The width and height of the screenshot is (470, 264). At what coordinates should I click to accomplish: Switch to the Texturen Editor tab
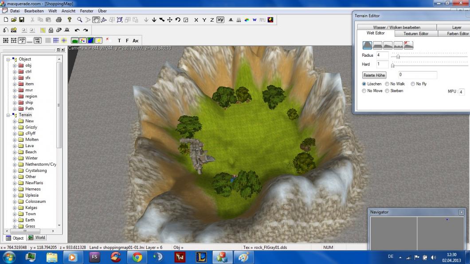[415, 34]
